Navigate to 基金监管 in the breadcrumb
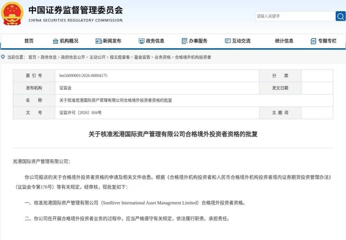 [142, 57]
